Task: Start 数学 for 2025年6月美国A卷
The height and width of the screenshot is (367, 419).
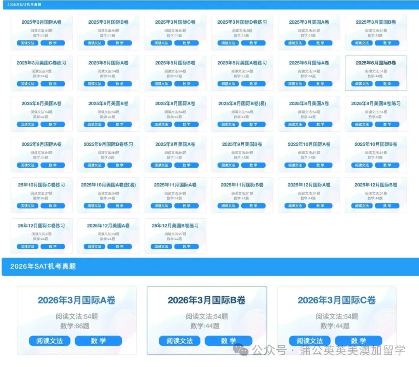Action: pyautogui.click(x=53, y=124)
